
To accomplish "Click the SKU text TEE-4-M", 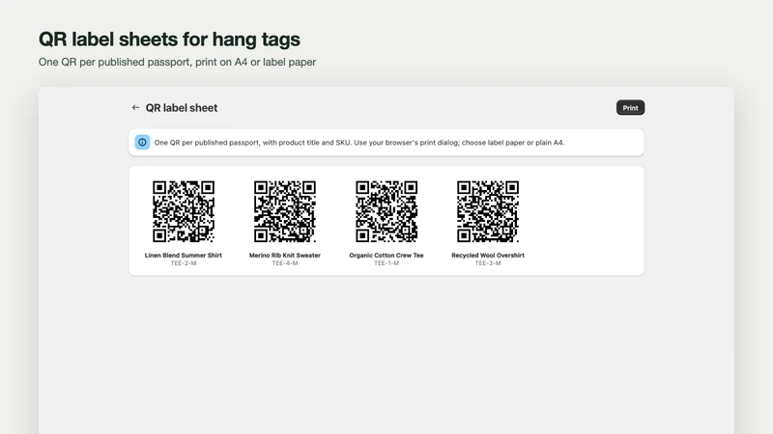I will tap(285, 263).
